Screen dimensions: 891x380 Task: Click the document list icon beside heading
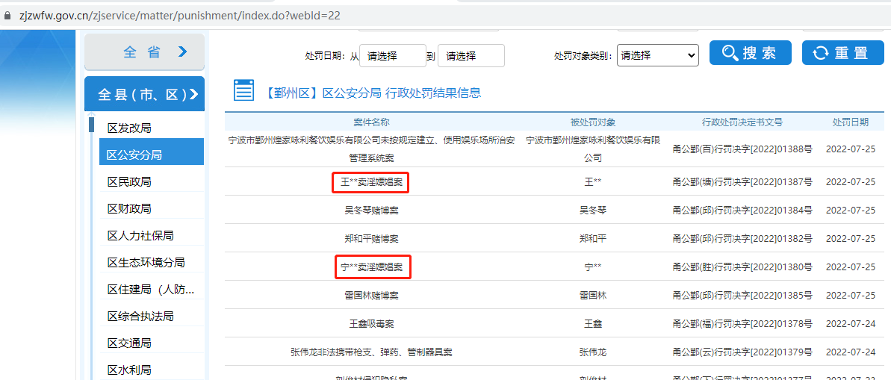click(243, 91)
